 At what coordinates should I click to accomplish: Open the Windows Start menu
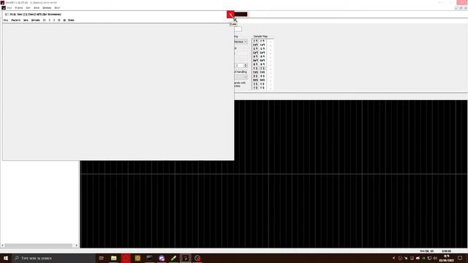[x=6, y=258]
